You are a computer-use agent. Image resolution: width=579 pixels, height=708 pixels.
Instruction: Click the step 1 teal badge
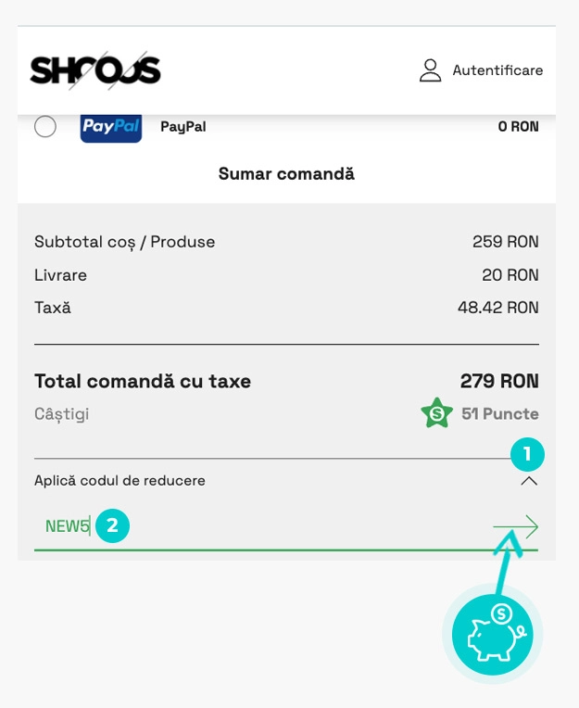[x=527, y=454]
